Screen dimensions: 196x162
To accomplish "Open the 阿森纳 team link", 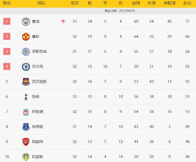I will pos(37,142).
